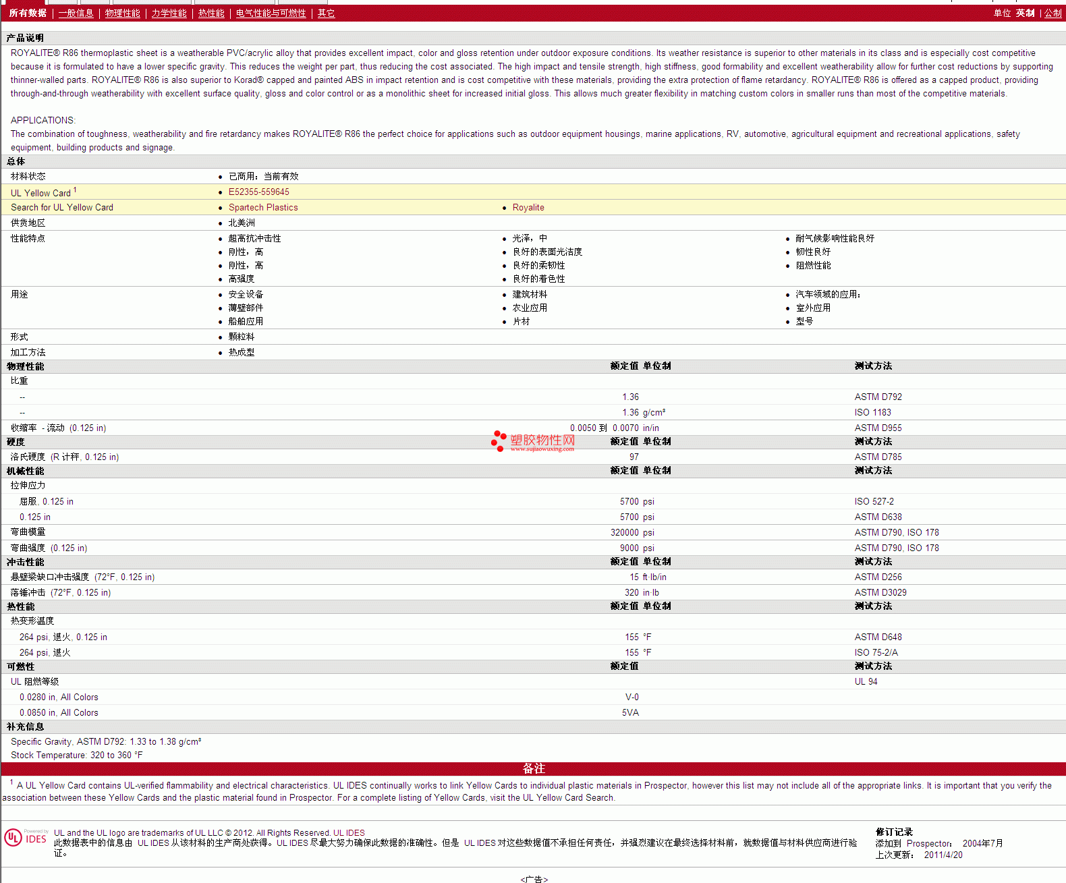
Task: Select the 9000 psi flexural strength value
Action: click(637, 548)
